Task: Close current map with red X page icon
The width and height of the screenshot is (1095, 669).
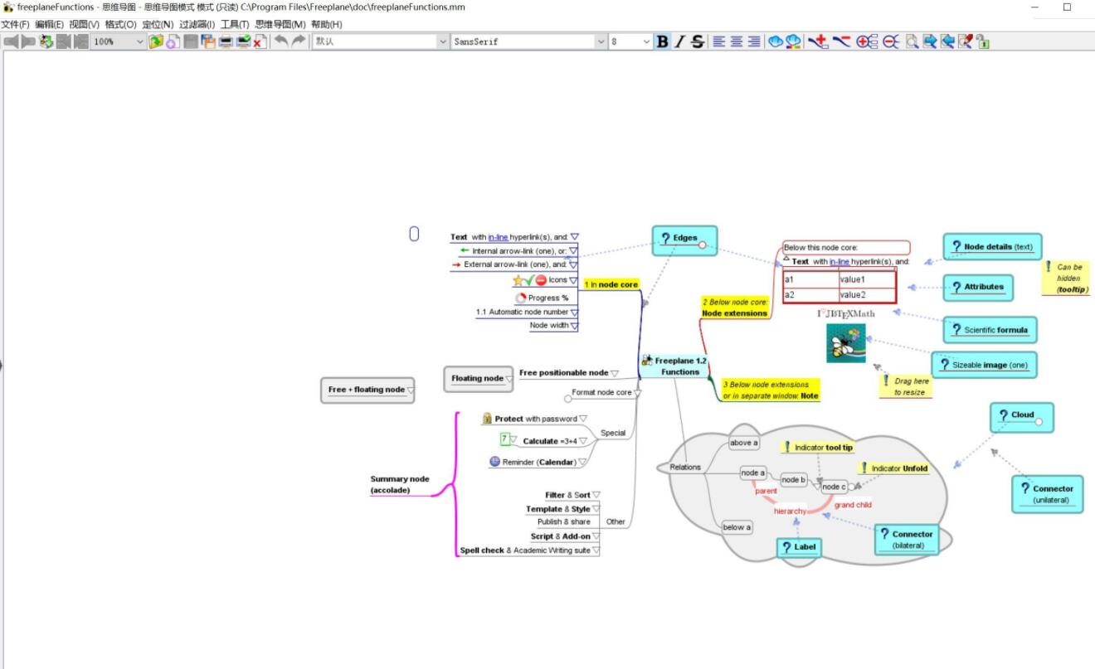Action: coord(260,41)
